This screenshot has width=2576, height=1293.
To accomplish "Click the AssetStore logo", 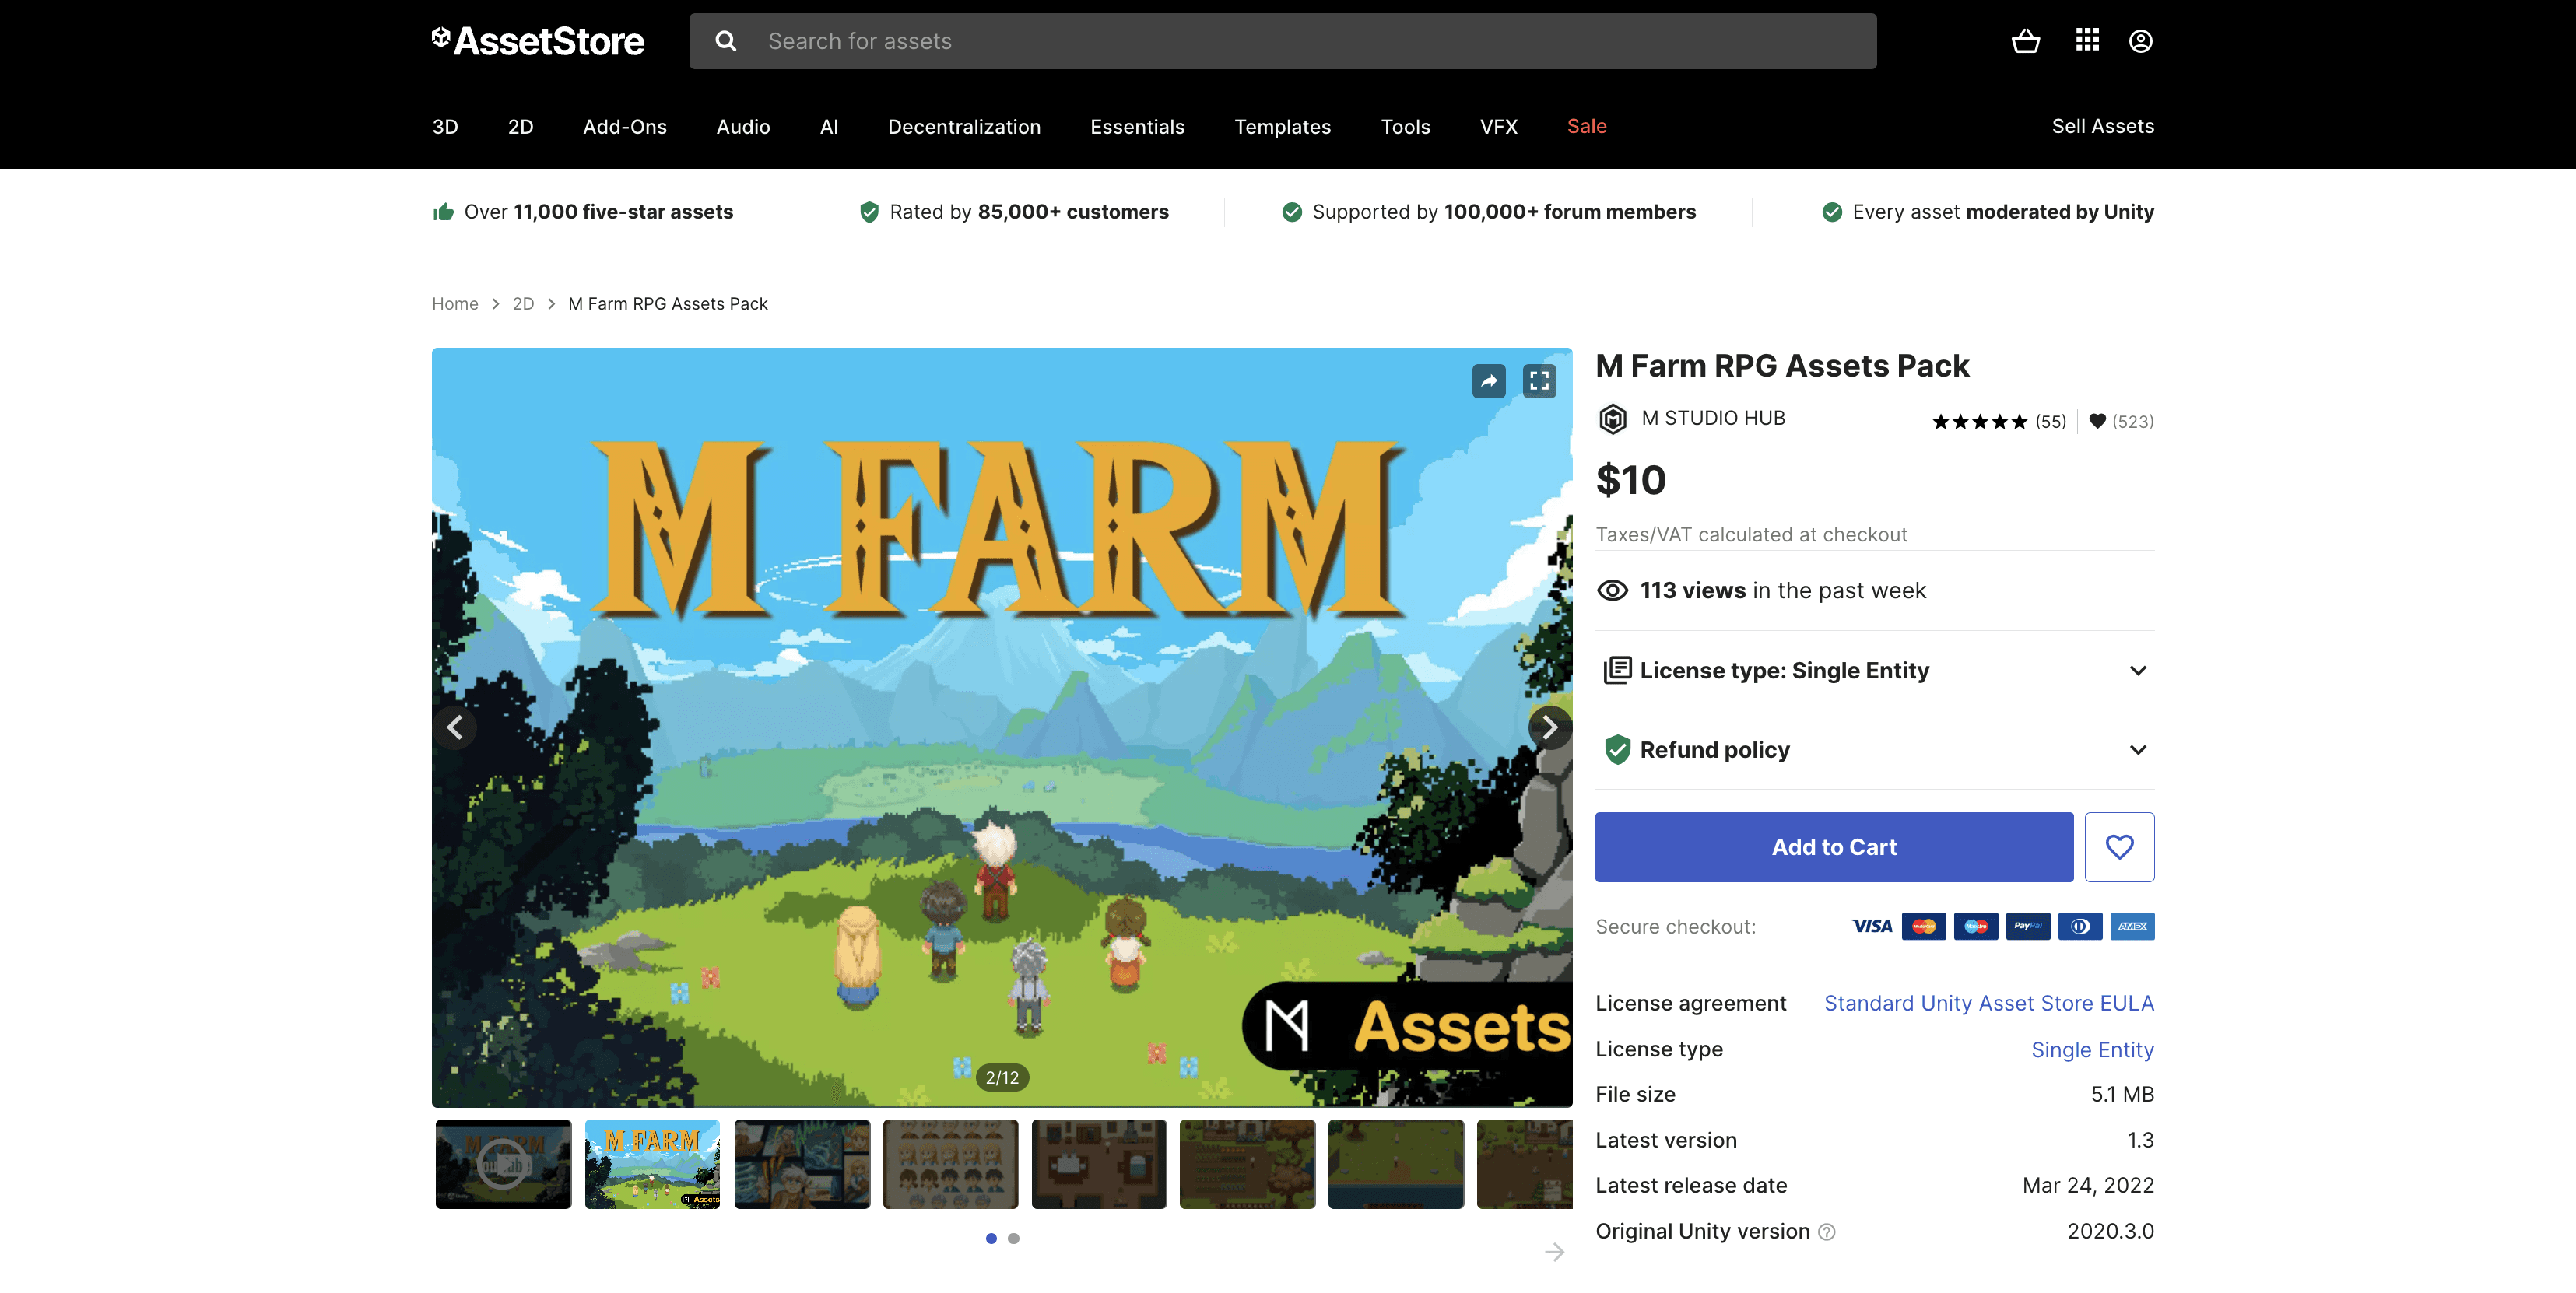I will click(x=538, y=41).
